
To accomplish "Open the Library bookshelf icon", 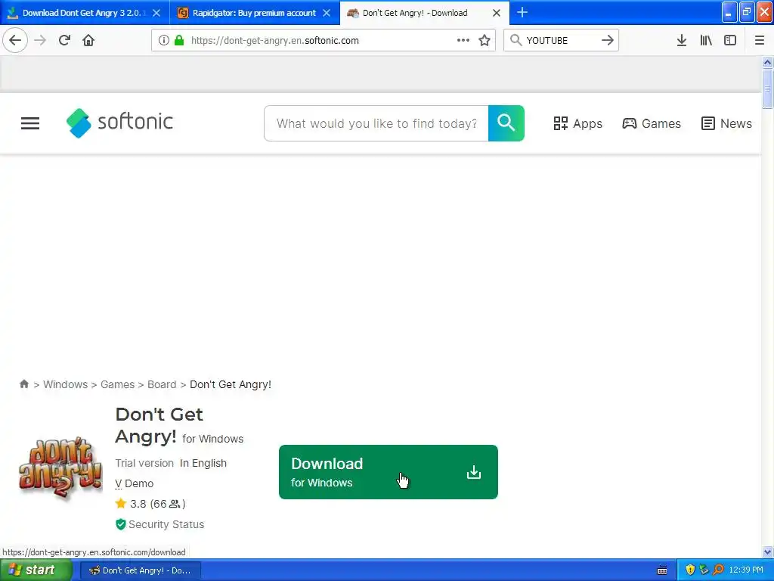I will (706, 41).
